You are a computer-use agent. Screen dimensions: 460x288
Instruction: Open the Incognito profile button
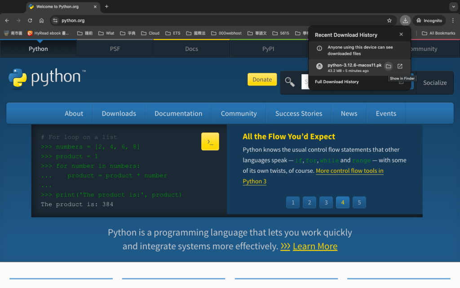click(429, 20)
